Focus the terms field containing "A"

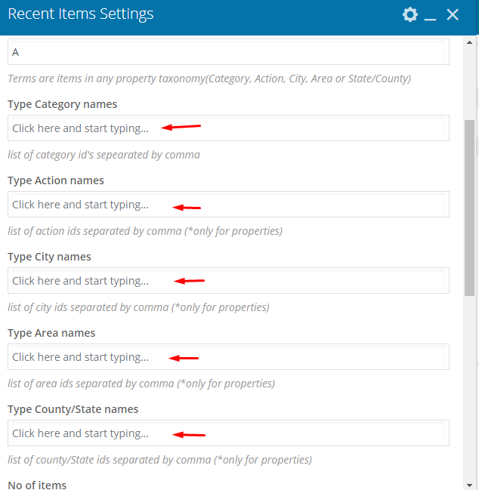point(228,52)
